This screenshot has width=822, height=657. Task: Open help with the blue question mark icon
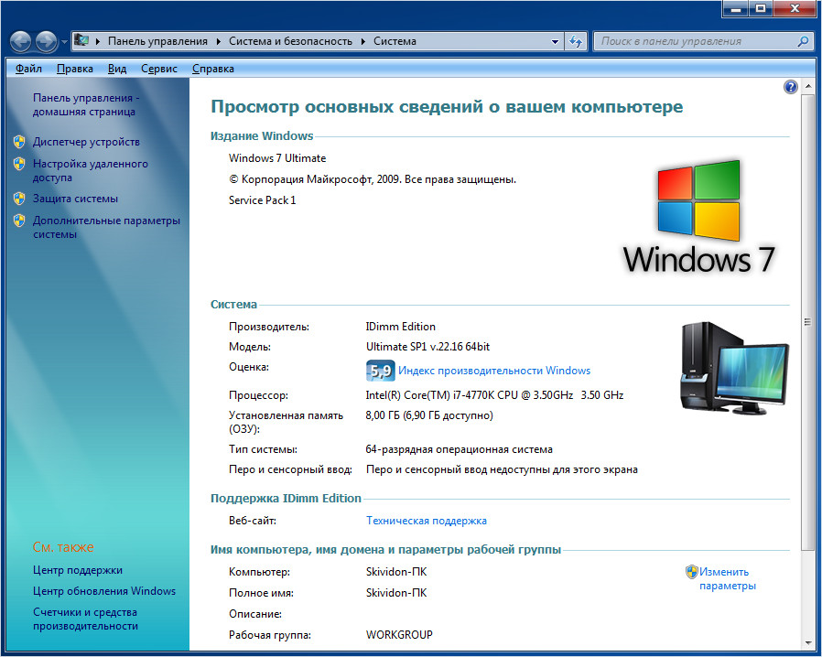coord(791,87)
